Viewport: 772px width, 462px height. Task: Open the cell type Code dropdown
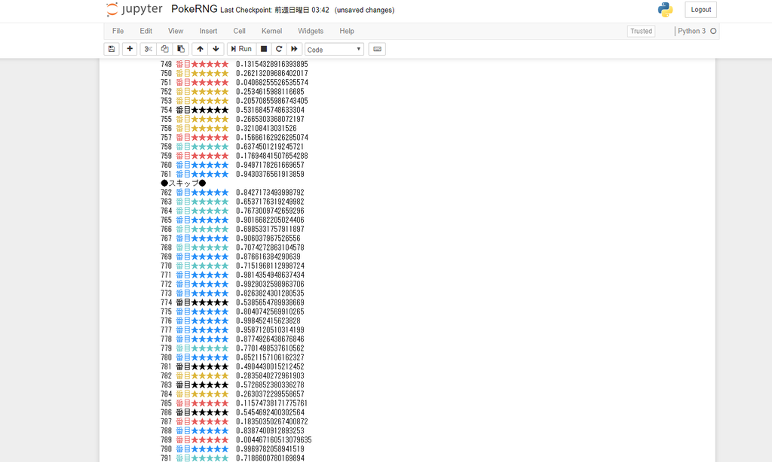point(334,50)
